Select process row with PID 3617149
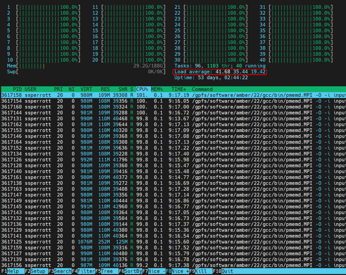346x275 pixels. click(174, 201)
